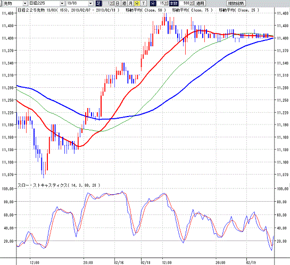Click the 移動平均(Close, 75) legend label
Screen dimensions: 290x265
tap(192, 10)
